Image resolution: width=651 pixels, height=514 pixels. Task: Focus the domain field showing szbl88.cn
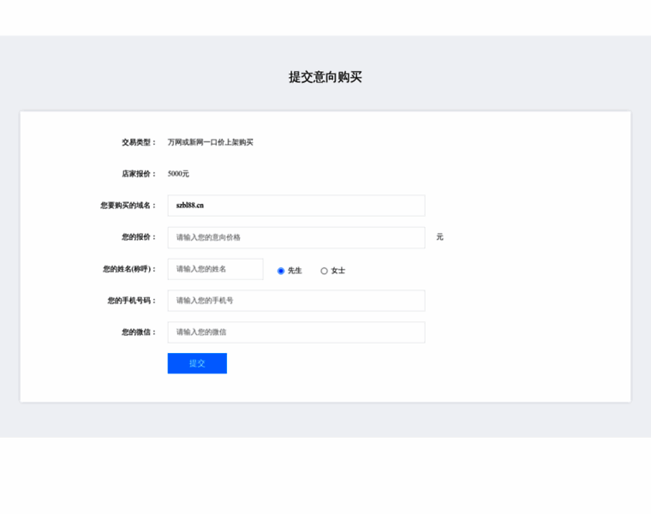[296, 206]
